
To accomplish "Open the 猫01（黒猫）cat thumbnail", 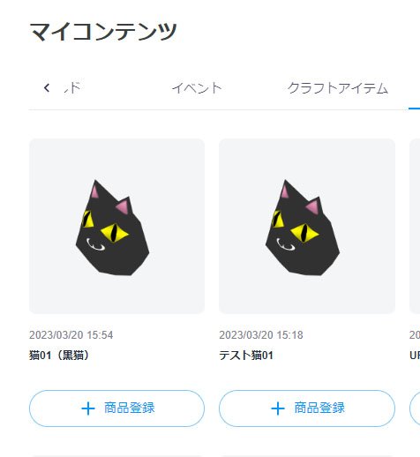I will [116, 226].
